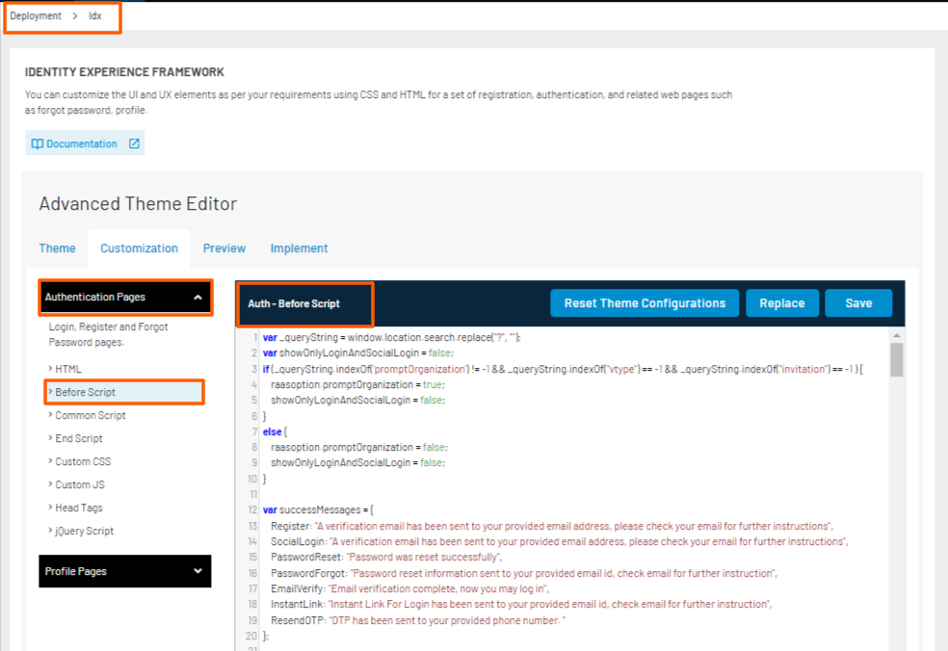This screenshot has width=948, height=651.
Task: Open the Documentation link
Action: [81, 143]
